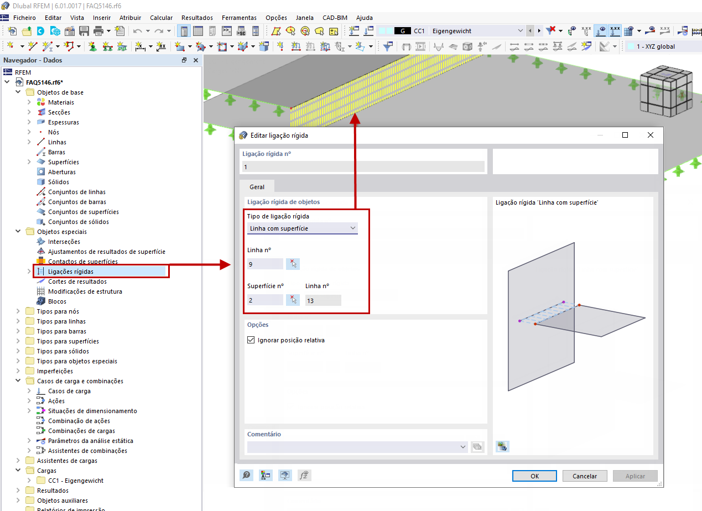Open the Navegador - Dados panel pin icon
Image resolution: width=702 pixels, height=511 pixels.
pos(184,60)
